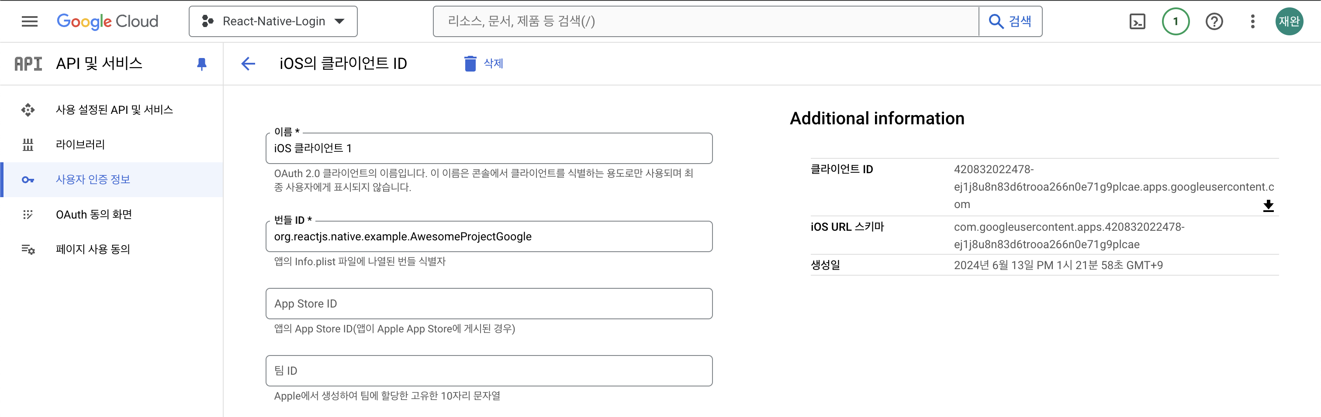
Task: Click the iOS URL 스키마 label
Action: coord(847,226)
